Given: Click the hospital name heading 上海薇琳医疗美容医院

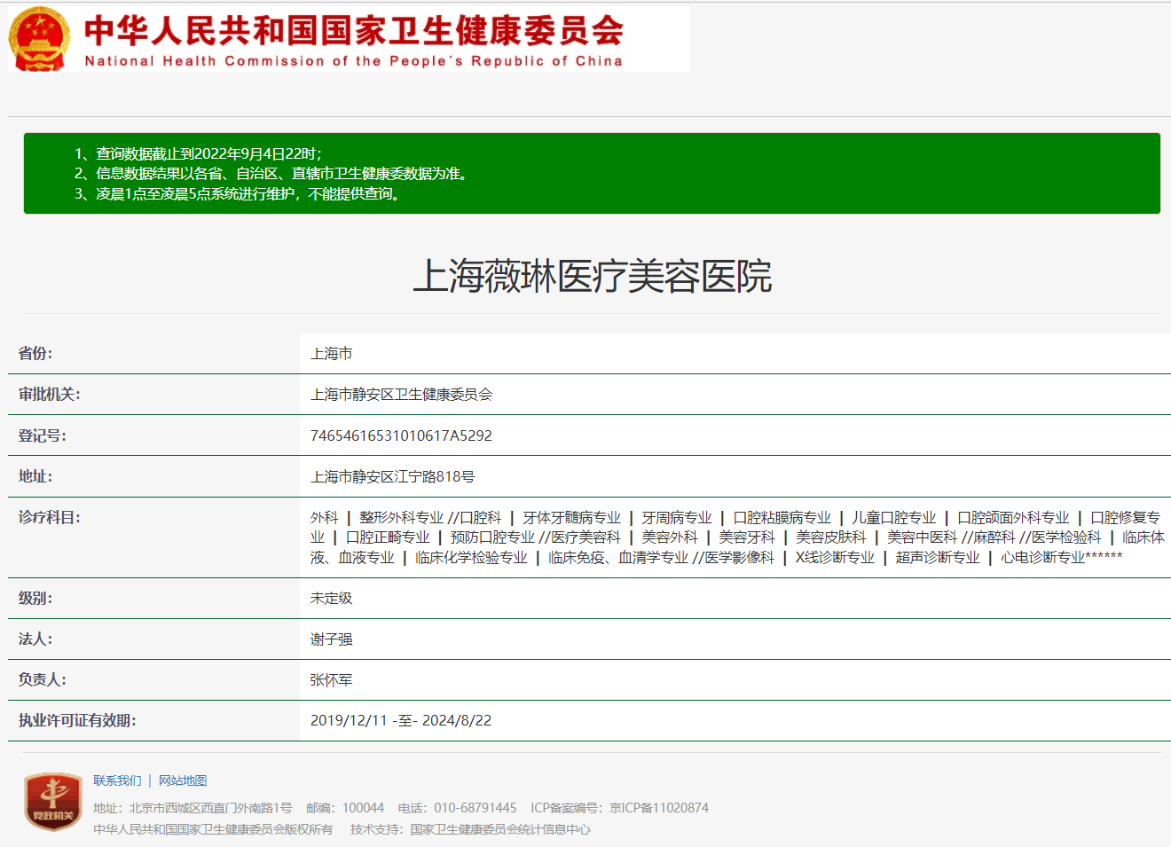Looking at the screenshot, I should (x=593, y=276).
